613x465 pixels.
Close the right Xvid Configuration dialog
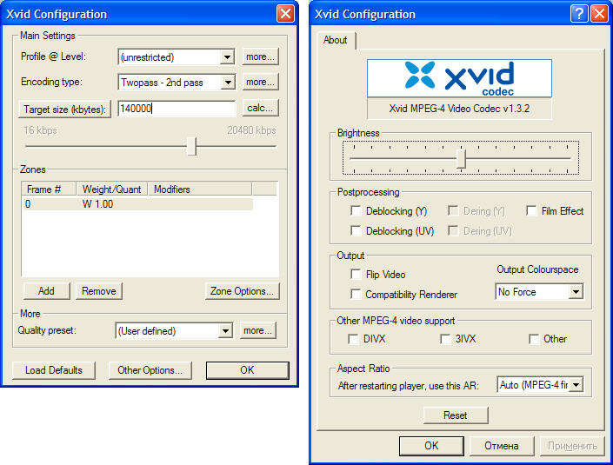click(x=599, y=14)
